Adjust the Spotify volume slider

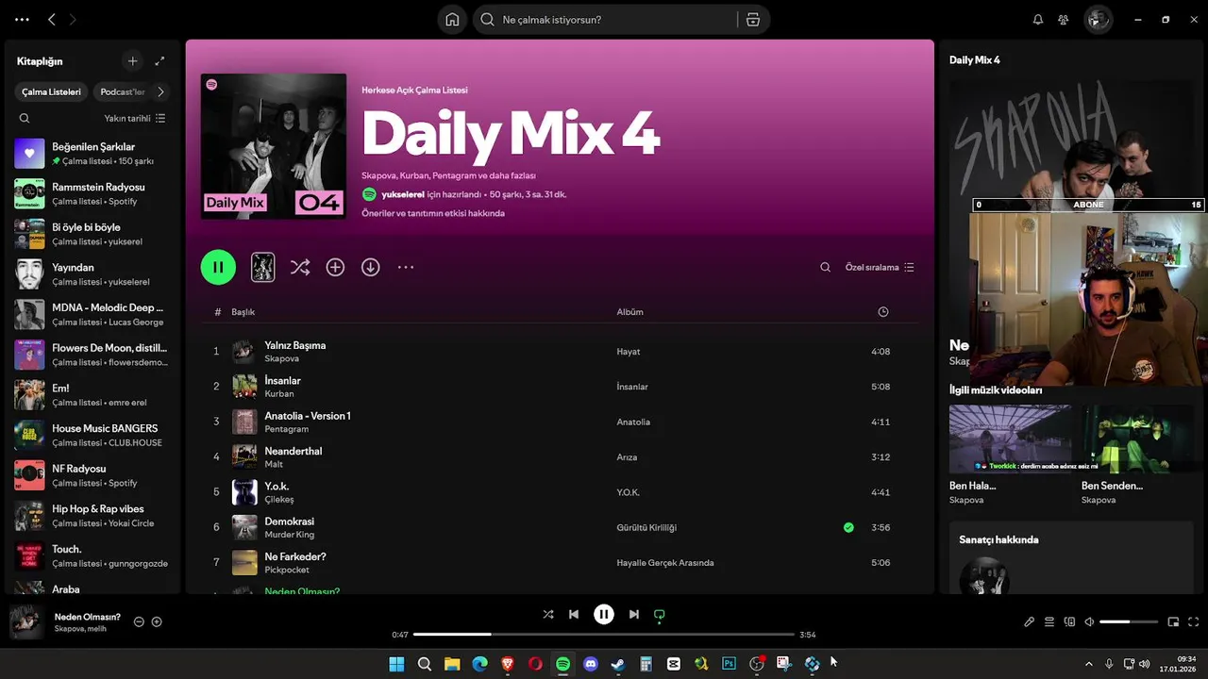[x=1129, y=621]
